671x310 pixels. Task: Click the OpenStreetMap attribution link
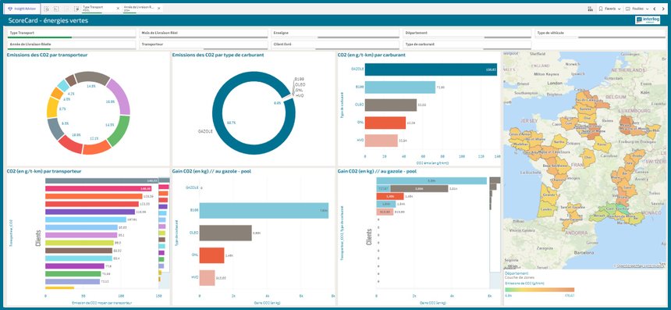[641, 266]
